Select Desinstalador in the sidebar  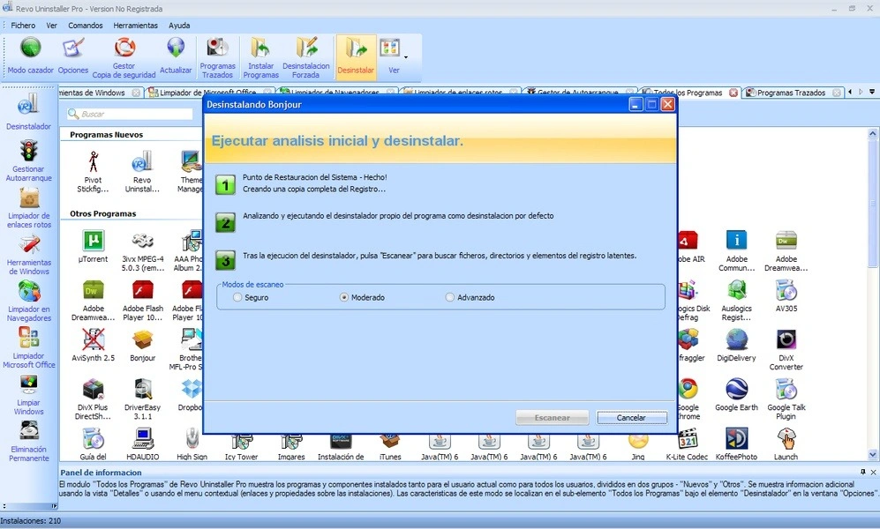coord(28,111)
